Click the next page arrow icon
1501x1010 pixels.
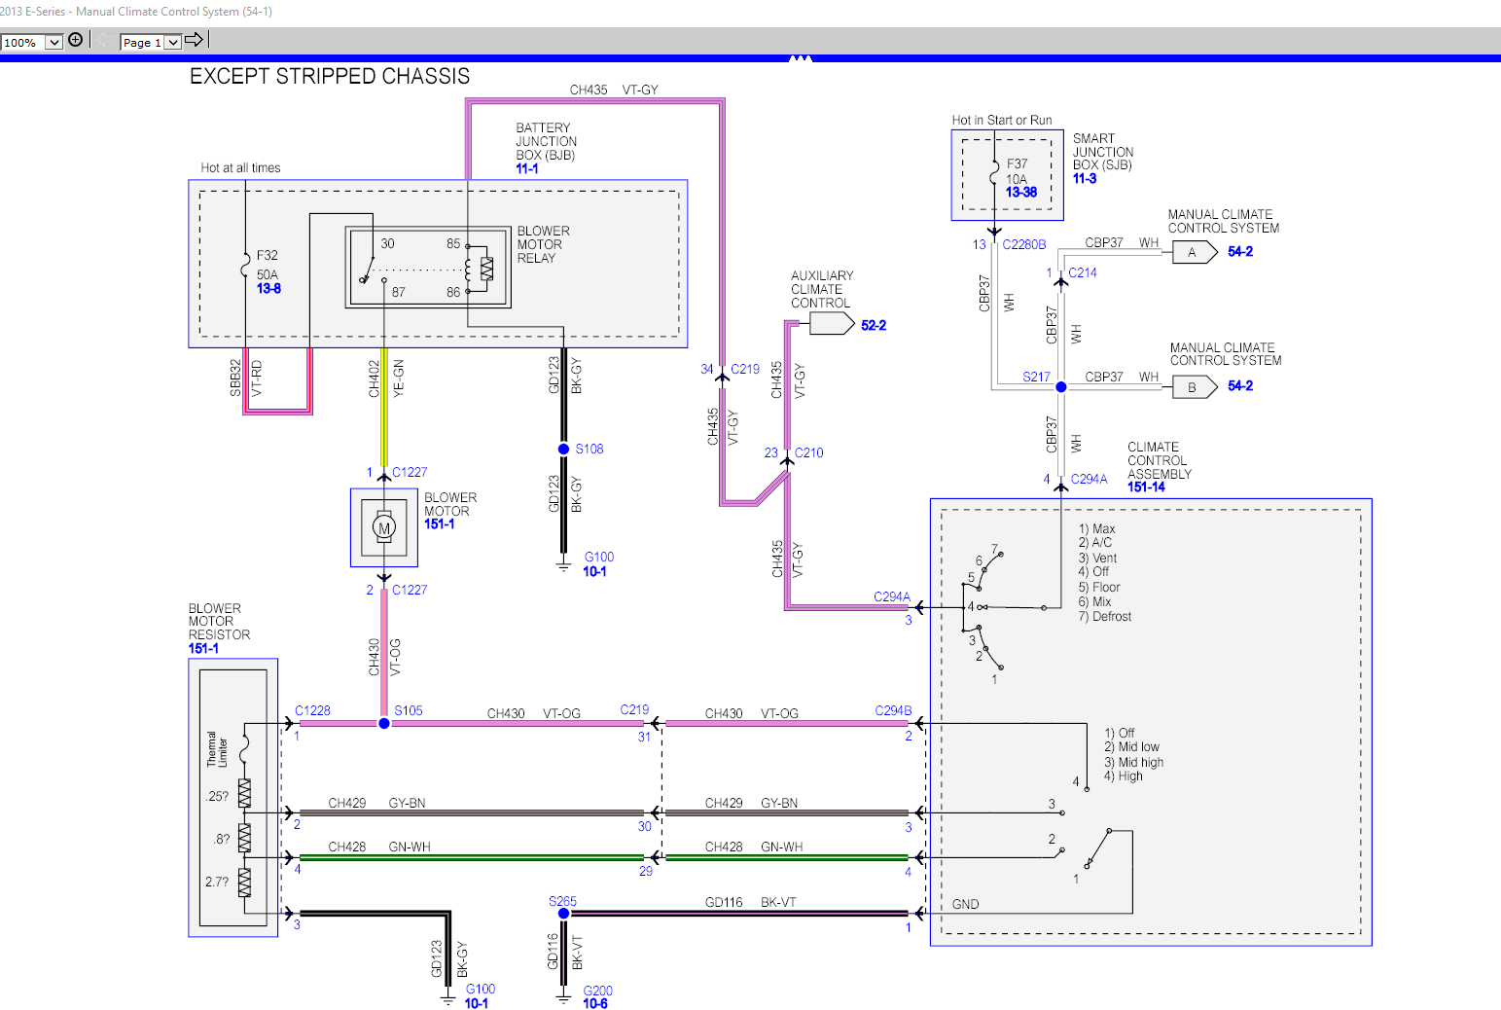[194, 40]
